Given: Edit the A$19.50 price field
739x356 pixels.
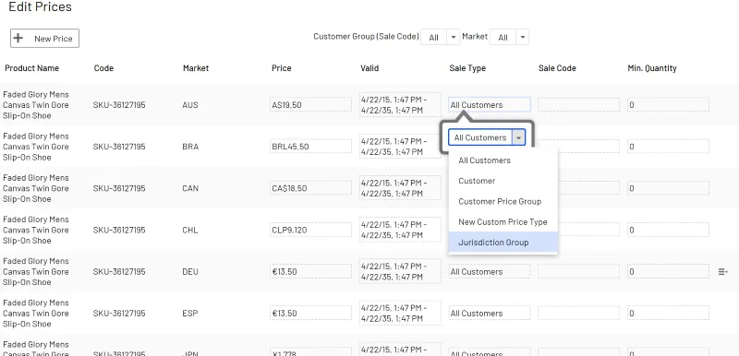Looking at the screenshot, I should (310, 105).
